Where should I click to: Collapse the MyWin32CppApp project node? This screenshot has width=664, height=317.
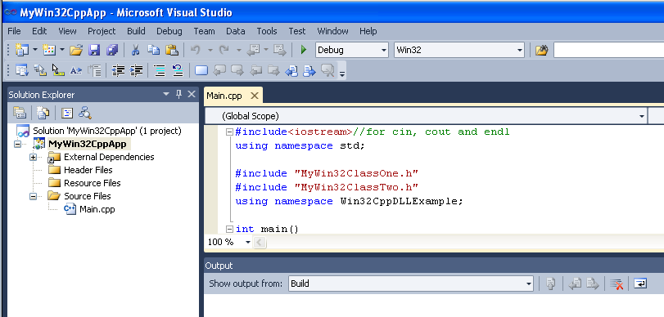17,144
